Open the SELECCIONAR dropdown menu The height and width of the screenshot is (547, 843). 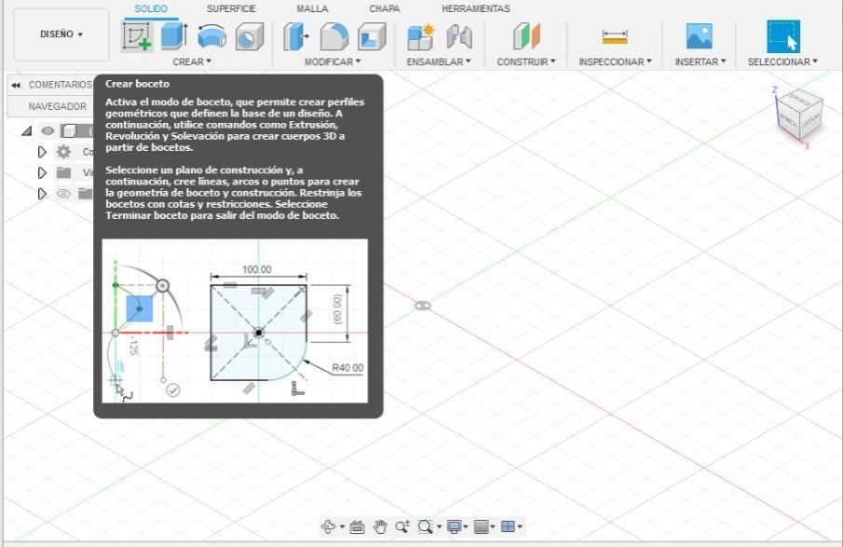tap(782, 62)
